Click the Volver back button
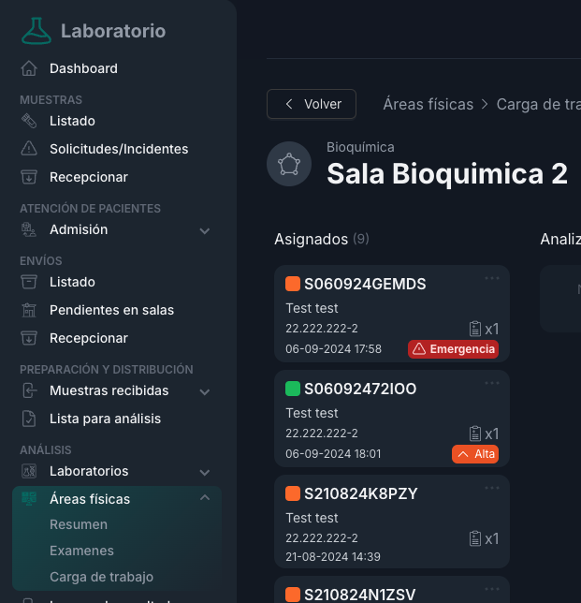 click(312, 104)
